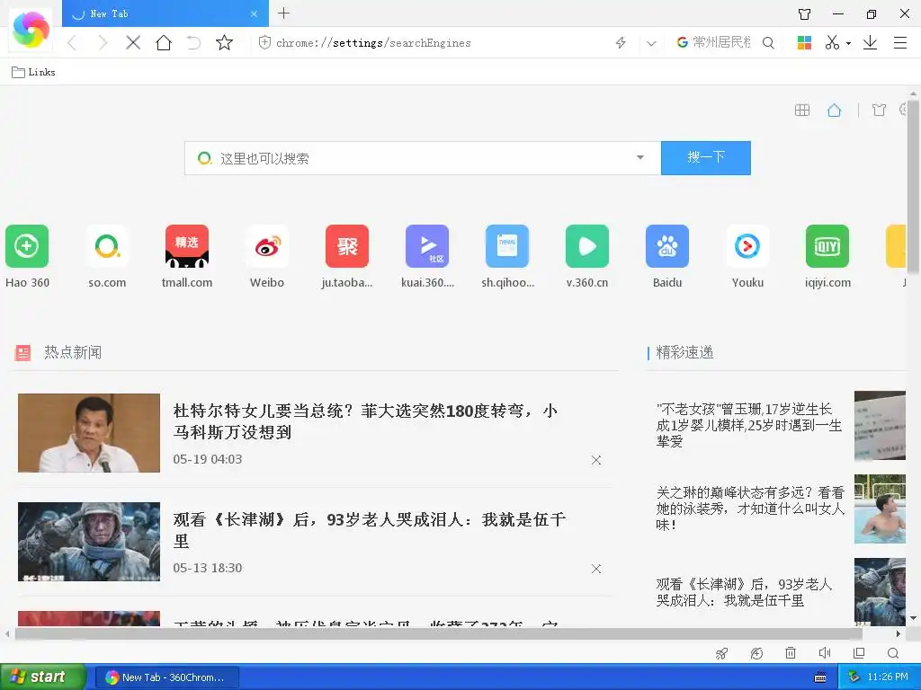Open the sh.qihoo news shortcut
Screen dimensions: 921x690
(507, 256)
